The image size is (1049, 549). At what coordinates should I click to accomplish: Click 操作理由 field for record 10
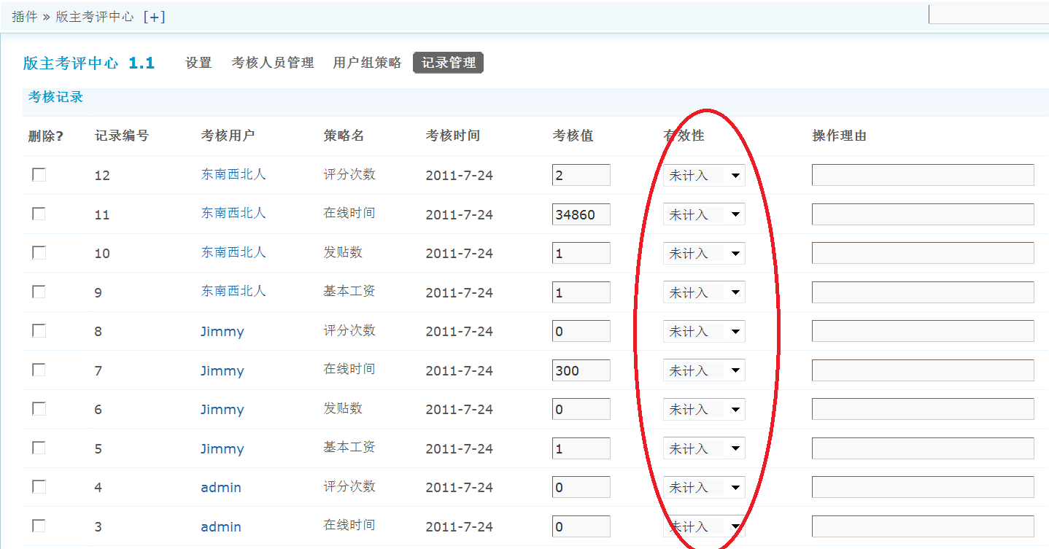pyautogui.click(x=923, y=253)
